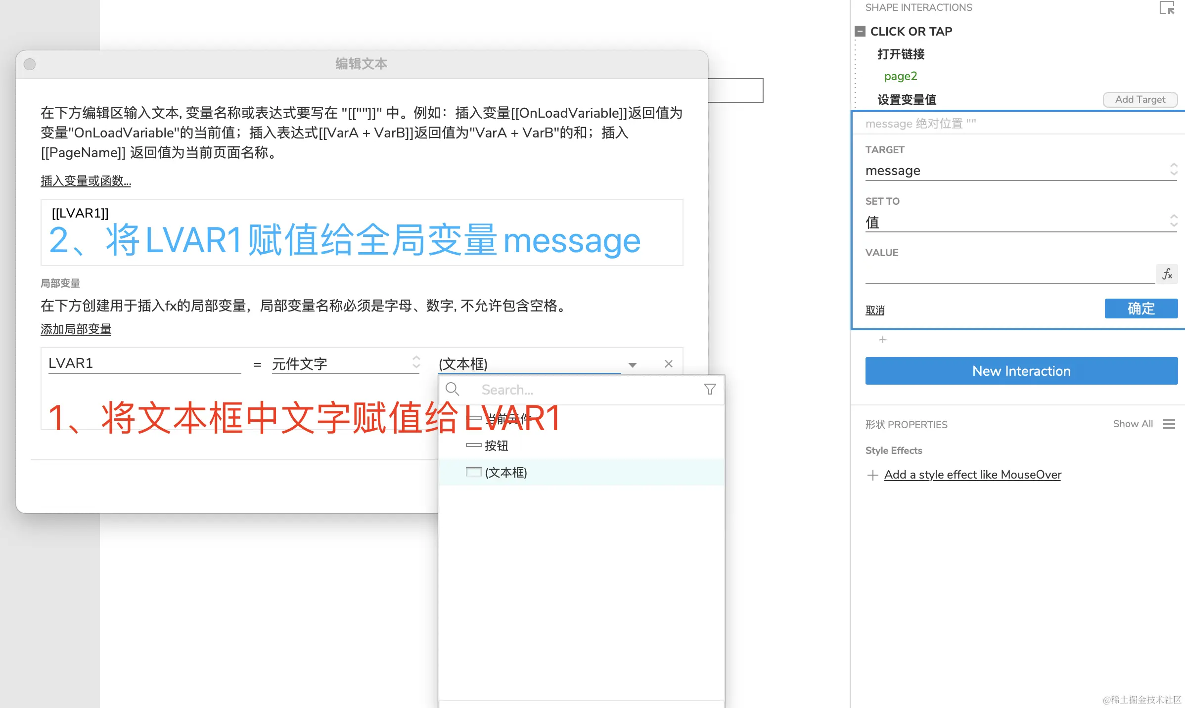Select (文本框) in the widget list
Viewport: 1185px width, 708px height.
point(506,472)
